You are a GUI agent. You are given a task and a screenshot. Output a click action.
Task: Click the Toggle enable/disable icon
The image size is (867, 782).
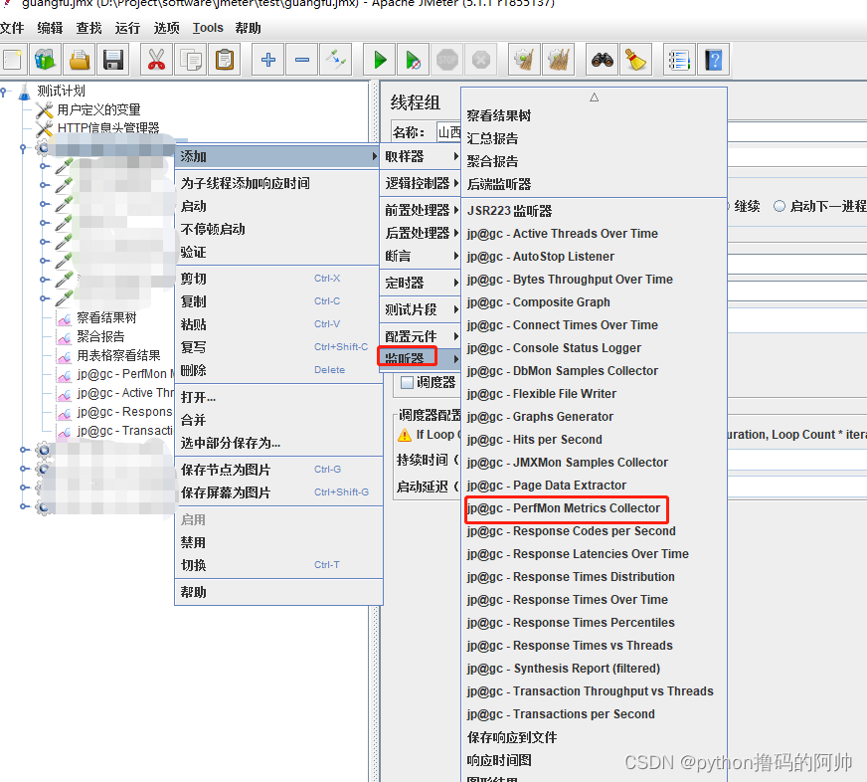(336, 60)
